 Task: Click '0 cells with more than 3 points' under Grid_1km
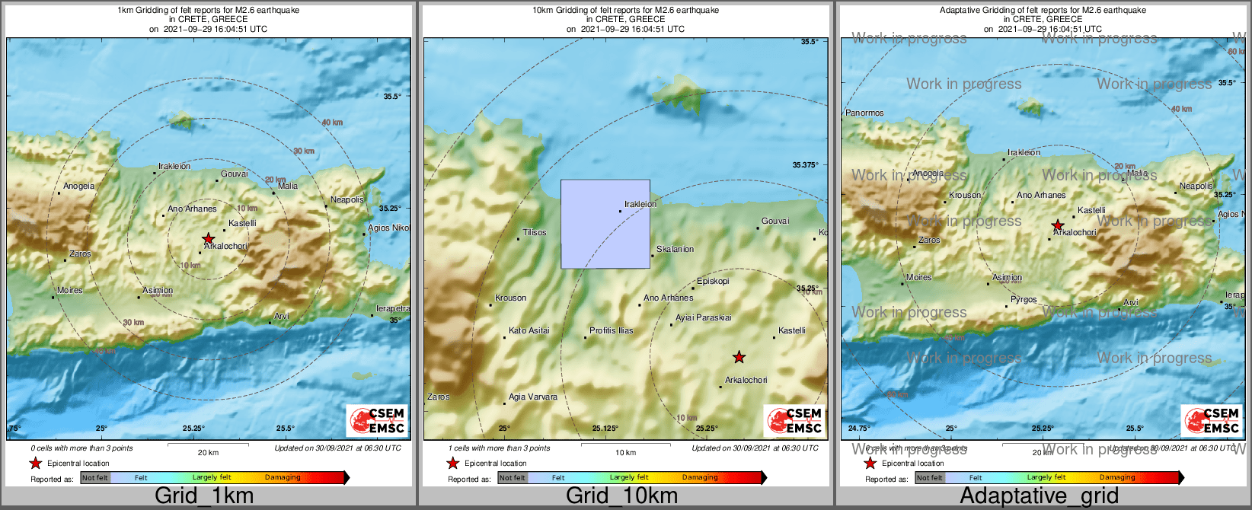(81, 448)
